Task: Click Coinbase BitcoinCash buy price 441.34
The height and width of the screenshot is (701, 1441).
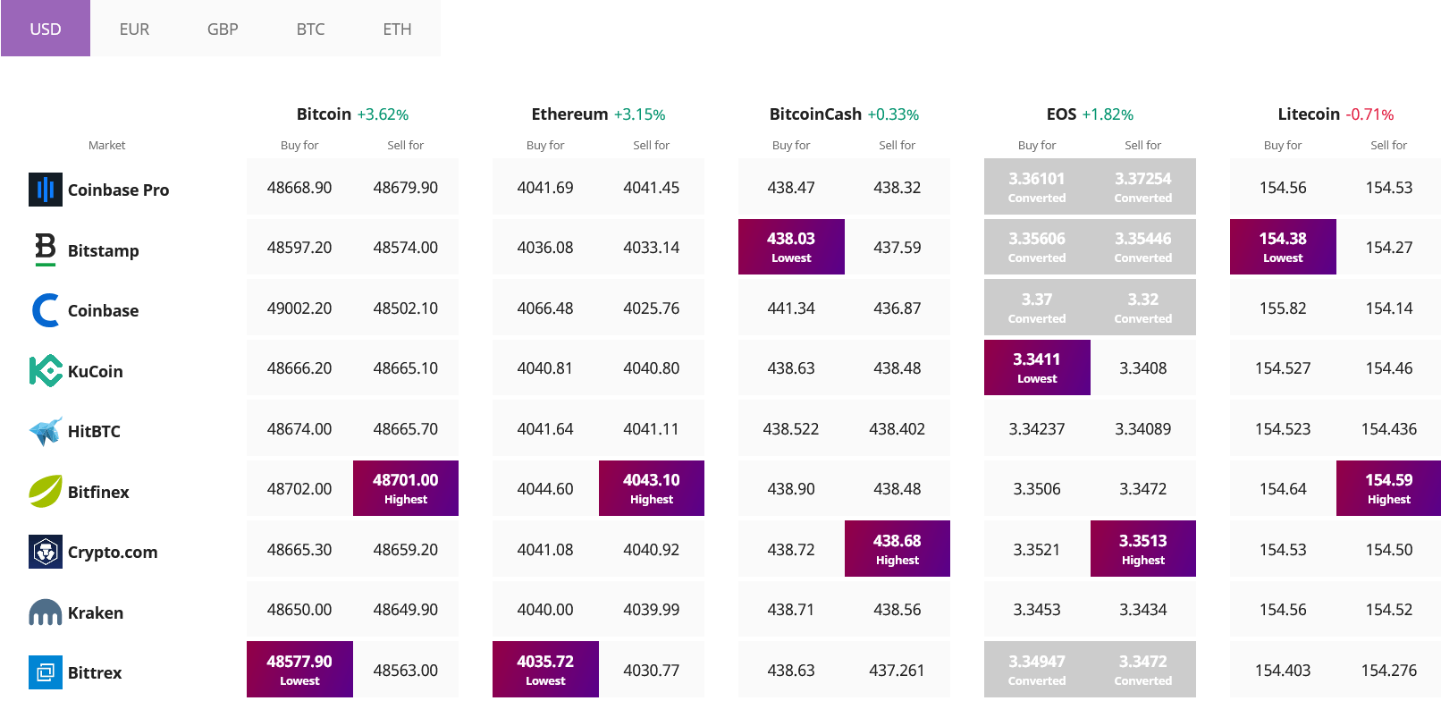Action: (791, 308)
